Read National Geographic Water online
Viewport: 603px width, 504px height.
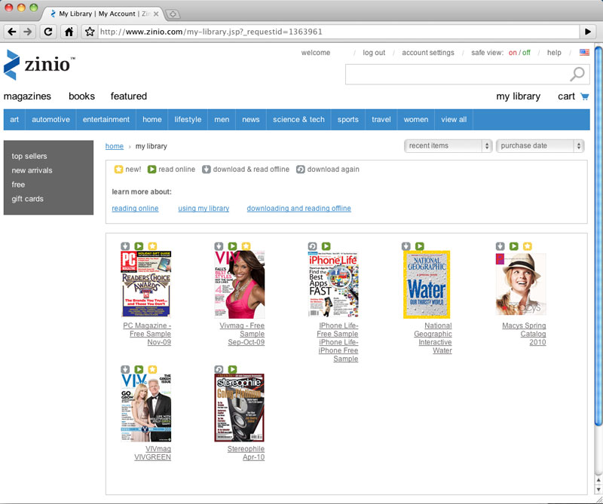[x=420, y=246]
